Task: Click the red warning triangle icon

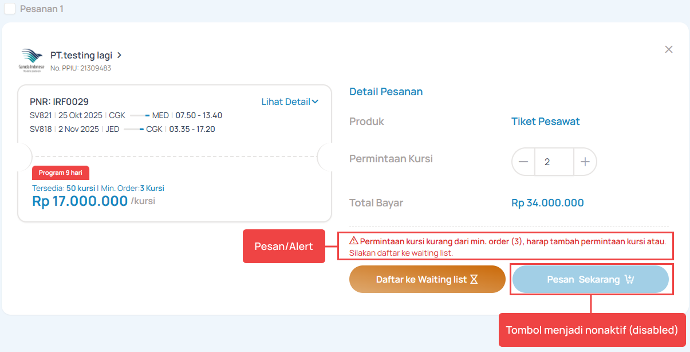Action: [353, 241]
